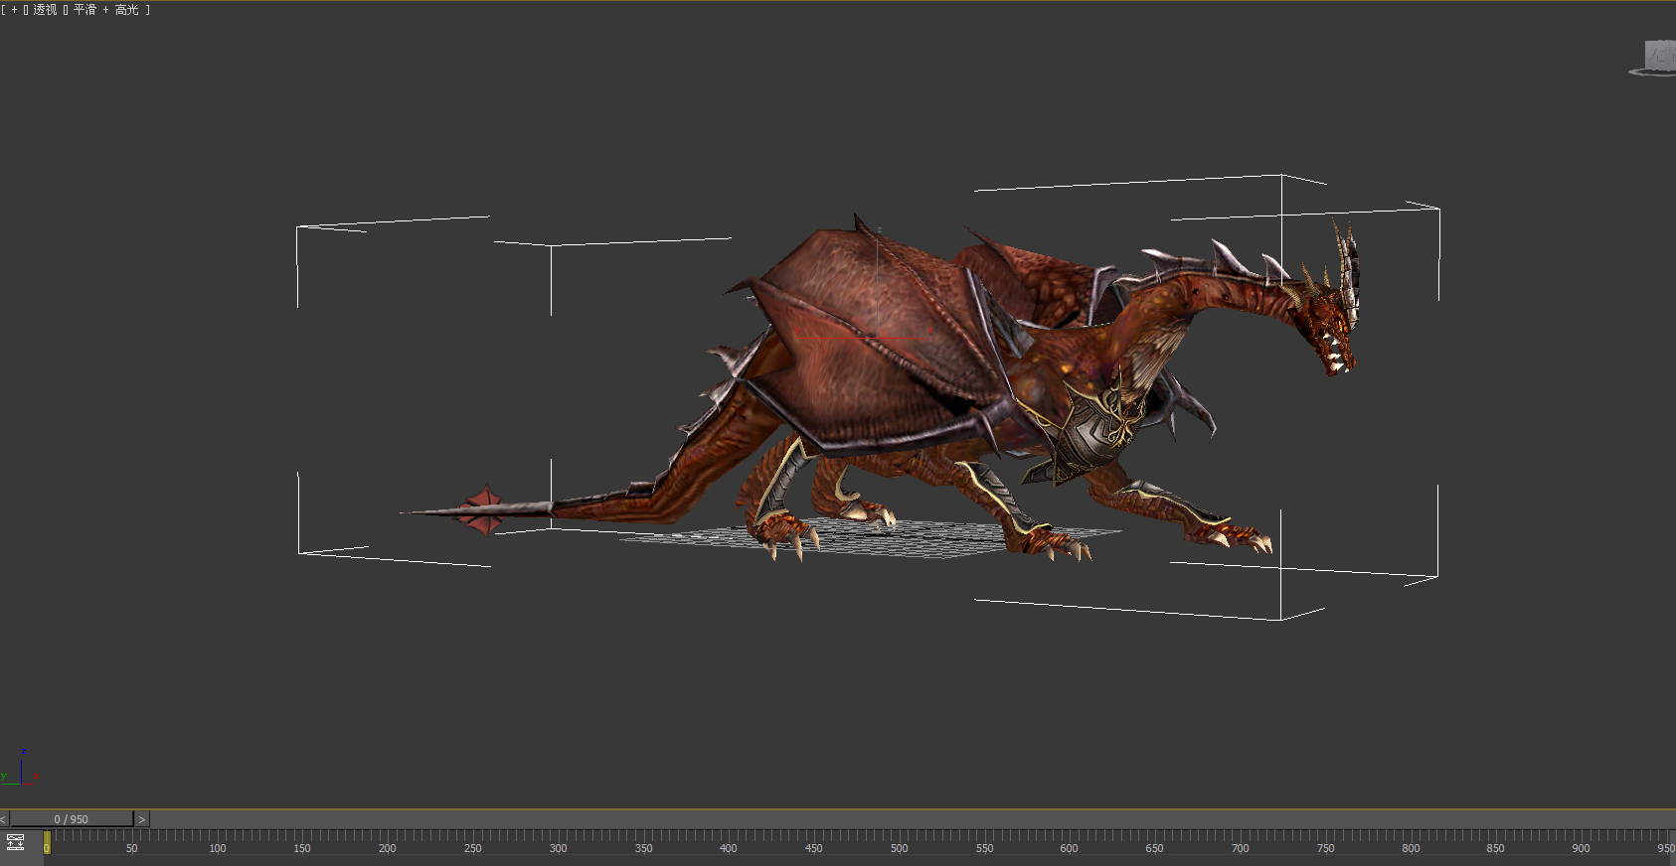This screenshot has height=866, width=1676.
Task: Step back with time slider left arrow
Action: click(4, 819)
